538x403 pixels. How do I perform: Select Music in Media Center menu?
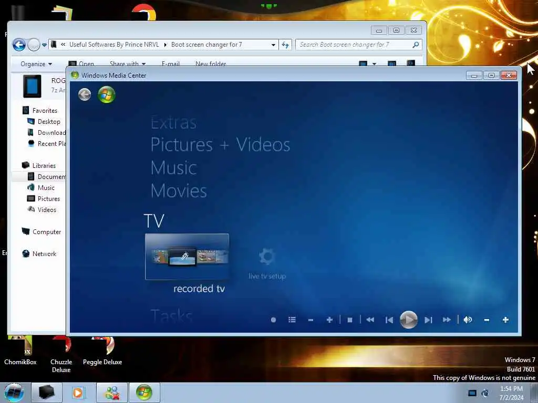click(x=173, y=168)
